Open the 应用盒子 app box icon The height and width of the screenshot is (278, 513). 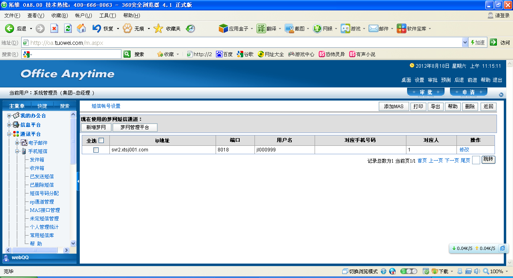coord(223,28)
